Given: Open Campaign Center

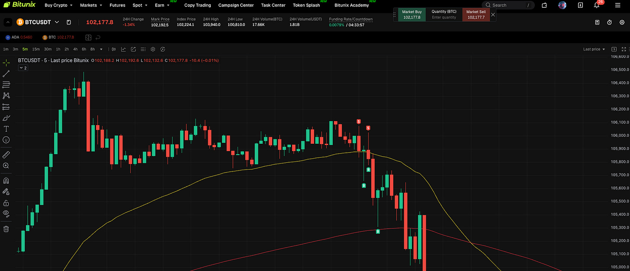Looking at the screenshot, I should pyautogui.click(x=236, y=5).
